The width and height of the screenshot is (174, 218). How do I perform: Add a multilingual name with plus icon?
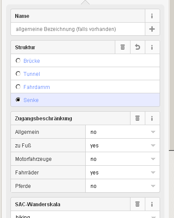152,29
